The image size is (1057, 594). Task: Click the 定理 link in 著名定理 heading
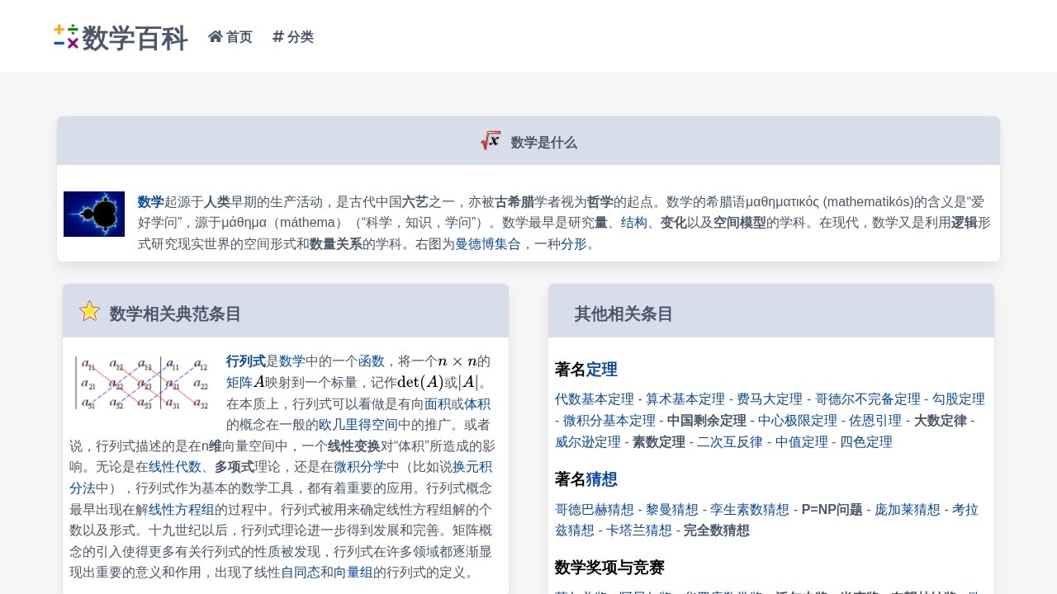pyautogui.click(x=601, y=370)
